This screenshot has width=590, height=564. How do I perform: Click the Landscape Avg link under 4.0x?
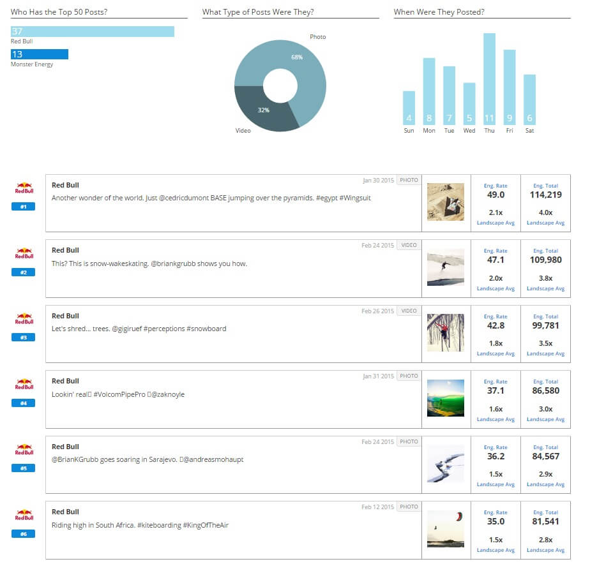(545, 223)
